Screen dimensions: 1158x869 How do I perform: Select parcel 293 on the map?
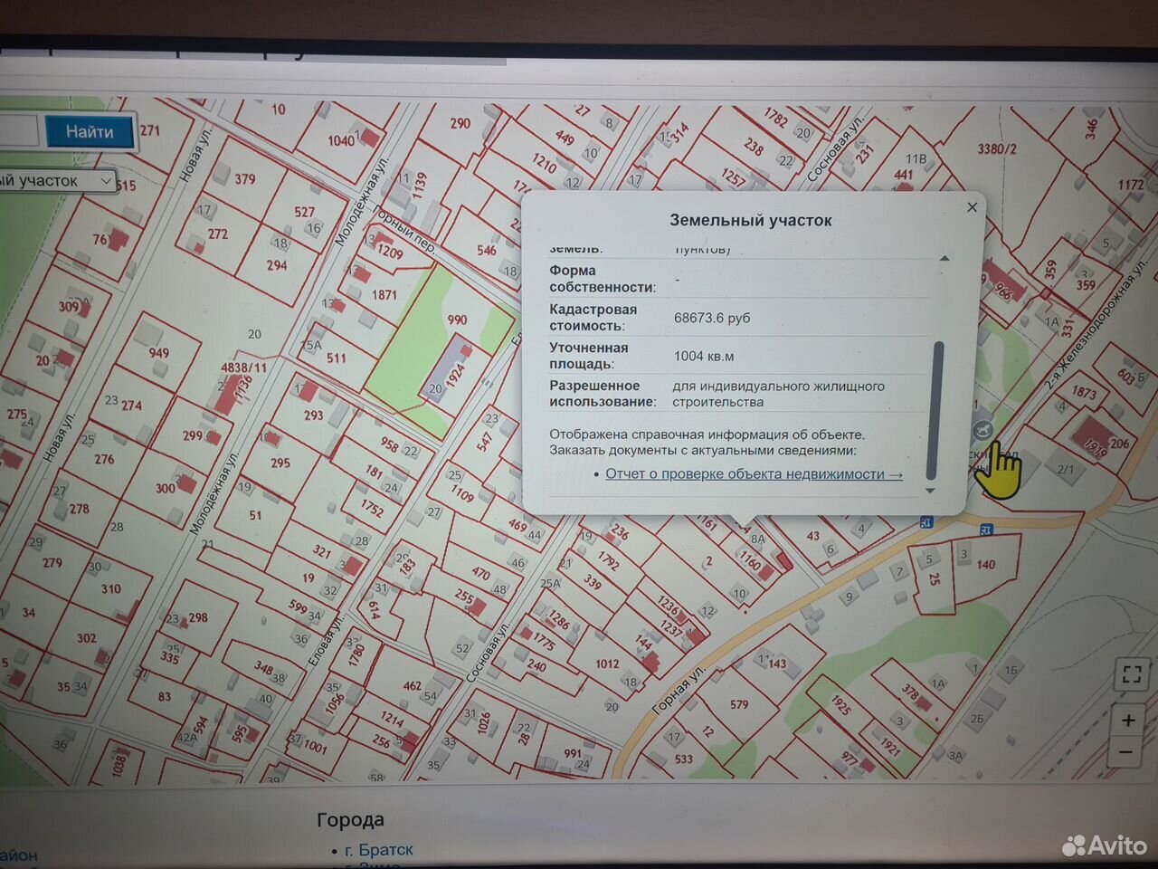(x=313, y=415)
